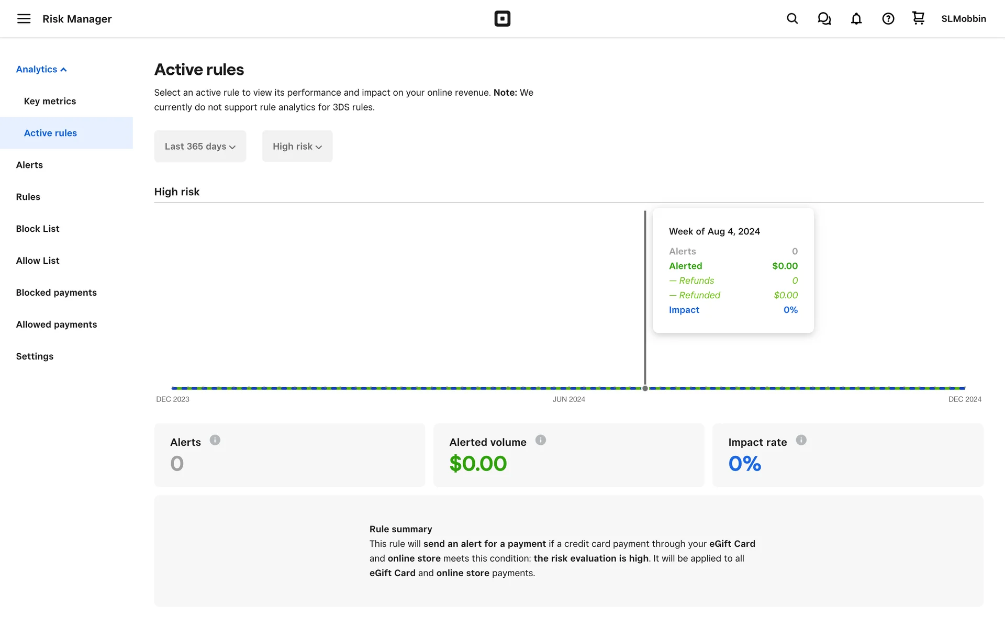Click the help question mark icon
Image resolution: width=1005 pixels, height=628 pixels.
(x=888, y=19)
